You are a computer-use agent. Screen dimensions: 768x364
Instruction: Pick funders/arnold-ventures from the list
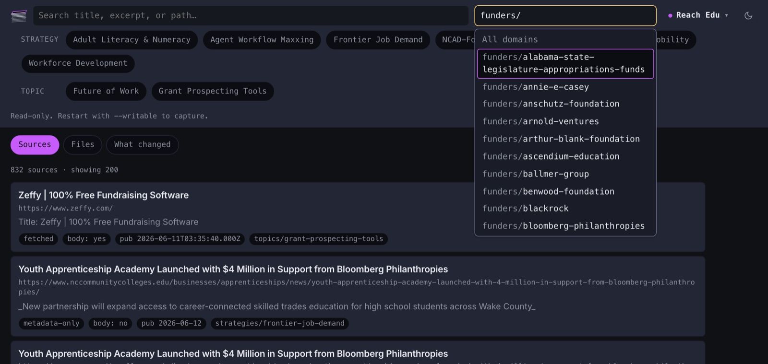tap(565, 121)
